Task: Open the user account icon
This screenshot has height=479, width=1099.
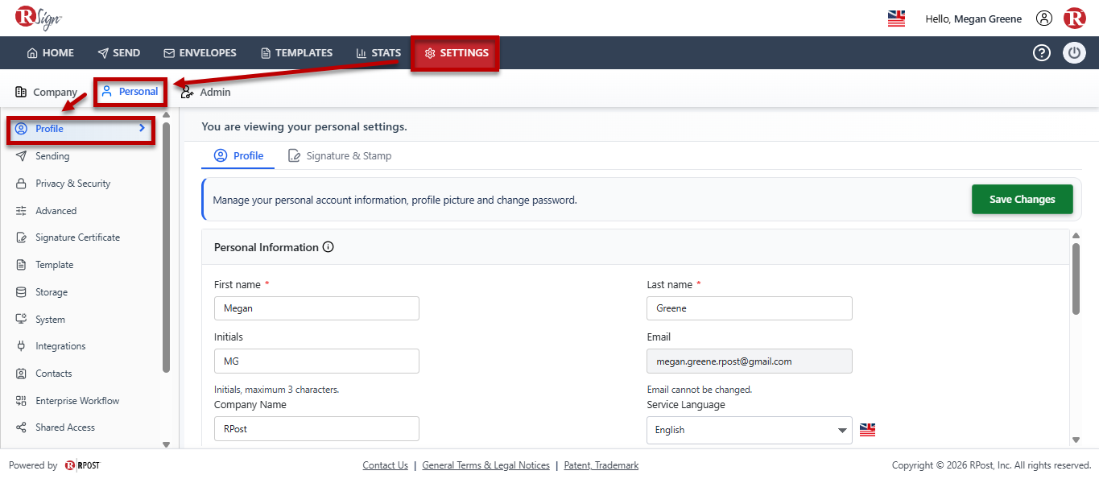Action: pyautogui.click(x=1044, y=19)
